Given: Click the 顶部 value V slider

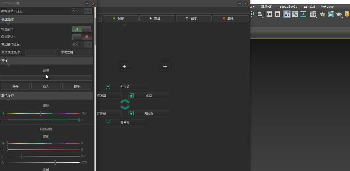Looking at the screenshot, I should (43, 156).
